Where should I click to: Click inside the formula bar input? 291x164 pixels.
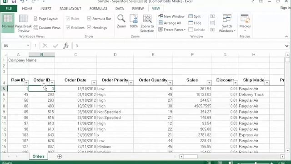(x=178, y=46)
